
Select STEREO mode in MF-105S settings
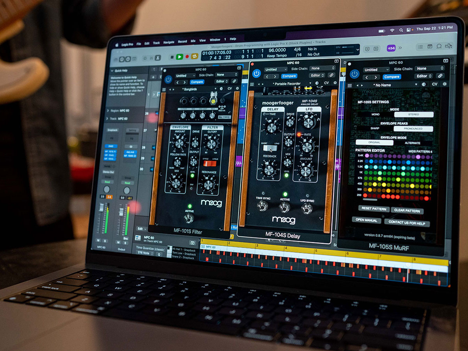[x=414, y=115]
